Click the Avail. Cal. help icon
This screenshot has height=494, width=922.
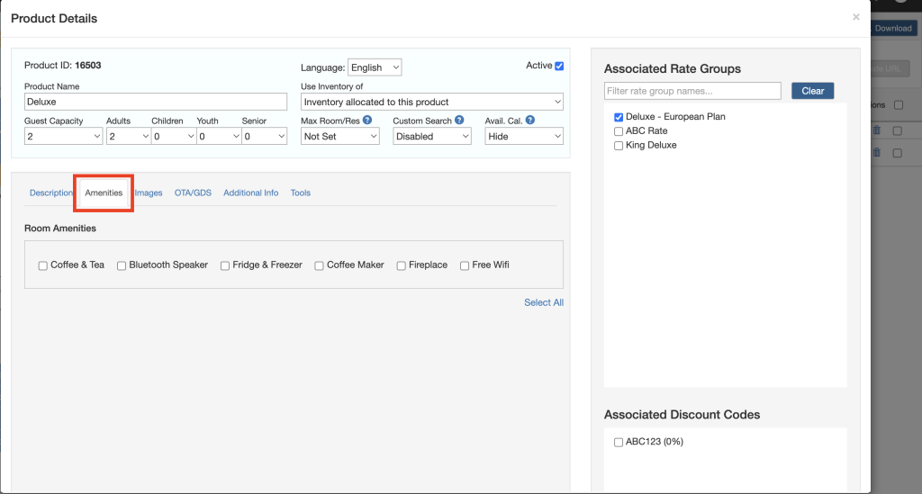point(530,120)
